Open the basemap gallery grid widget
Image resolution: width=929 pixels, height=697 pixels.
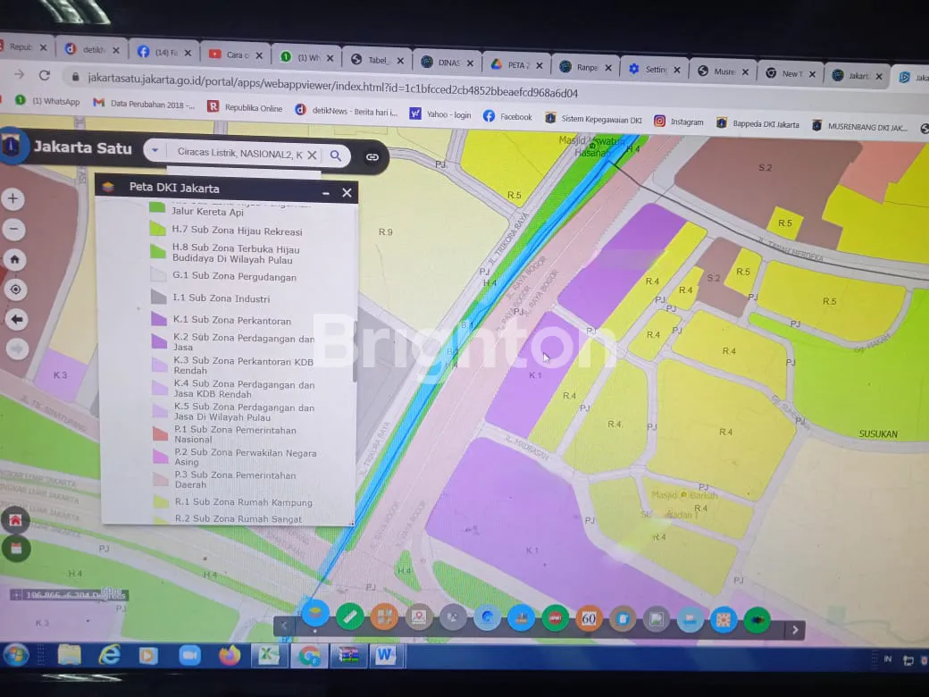pyautogui.click(x=384, y=617)
